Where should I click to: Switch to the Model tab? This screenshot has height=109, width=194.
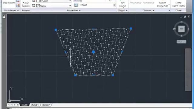tap(25, 105)
